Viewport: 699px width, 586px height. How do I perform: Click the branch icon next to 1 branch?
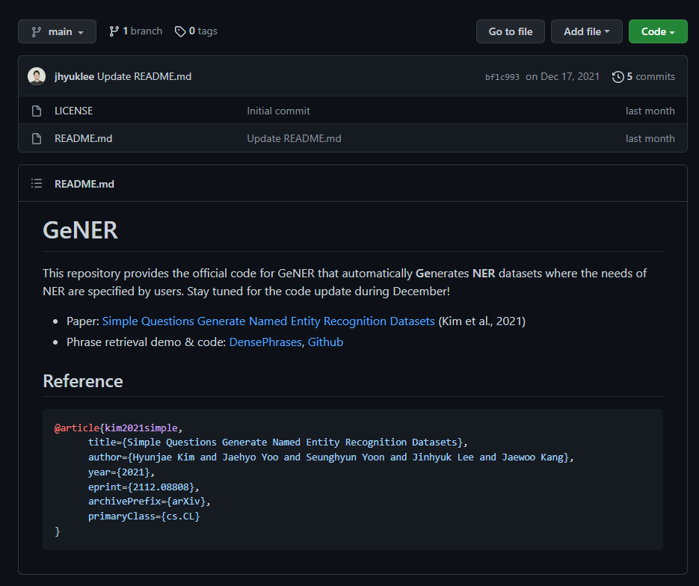pos(114,31)
